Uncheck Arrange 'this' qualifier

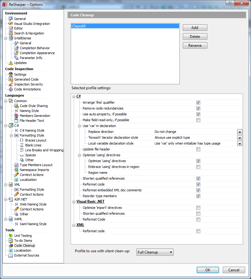click(198, 102)
